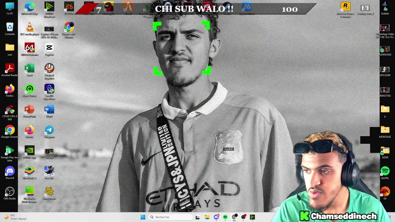This screenshot has height=222, width=395.
Task: Select the lizabdo desktop icon
Action: point(385,9)
